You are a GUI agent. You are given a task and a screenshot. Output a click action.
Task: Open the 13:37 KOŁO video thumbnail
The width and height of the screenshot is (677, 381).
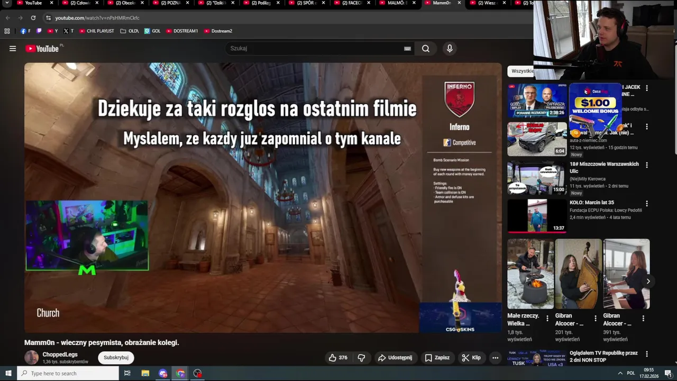click(537, 216)
